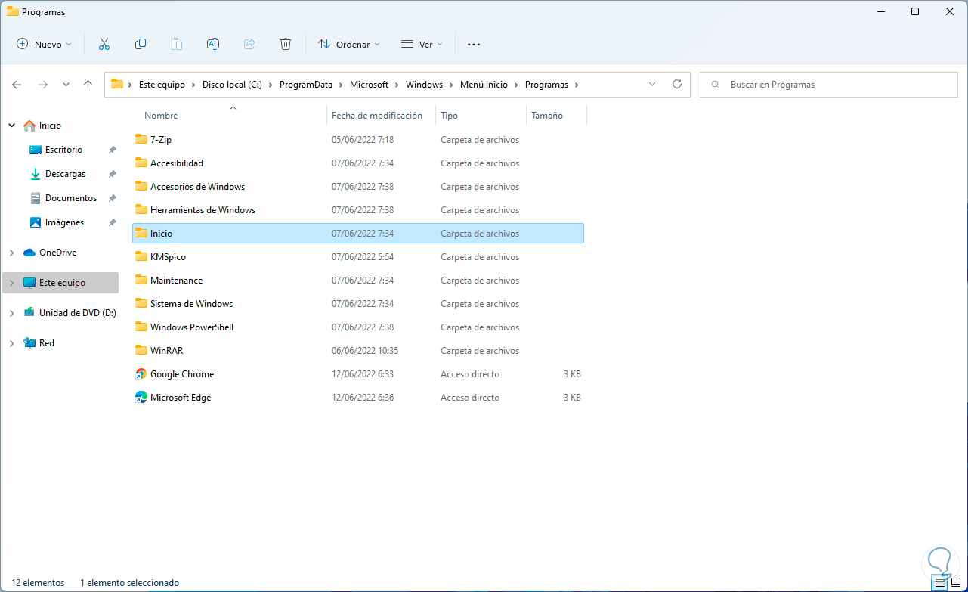Click the Rename icon in toolbar
The width and height of the screenshot is (968, 592).
213,45
